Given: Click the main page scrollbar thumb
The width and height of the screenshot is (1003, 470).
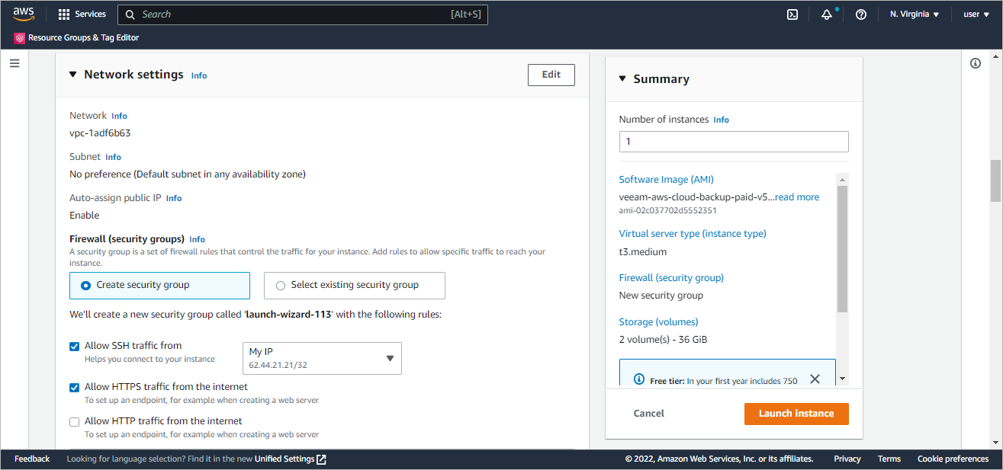Looking at the screenshot, I should tap(995, 181).
